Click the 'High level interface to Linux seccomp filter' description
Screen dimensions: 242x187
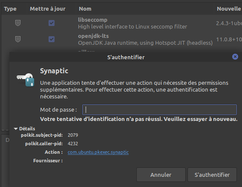tap(133, 27)
